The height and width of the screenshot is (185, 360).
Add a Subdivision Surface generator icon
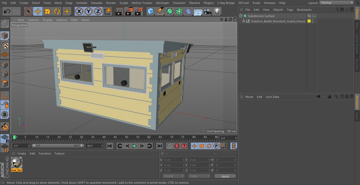tap(170, 11)
